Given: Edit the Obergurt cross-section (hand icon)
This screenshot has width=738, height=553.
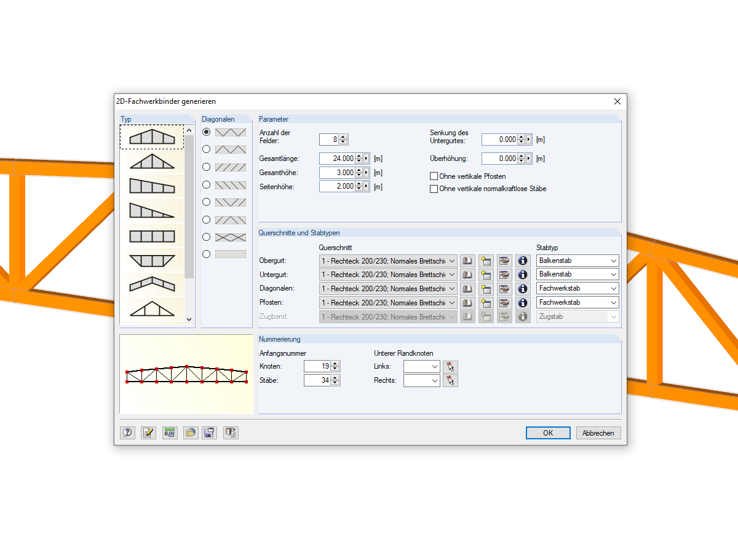Looking at the screenshot, I should [x=504, y=261].
